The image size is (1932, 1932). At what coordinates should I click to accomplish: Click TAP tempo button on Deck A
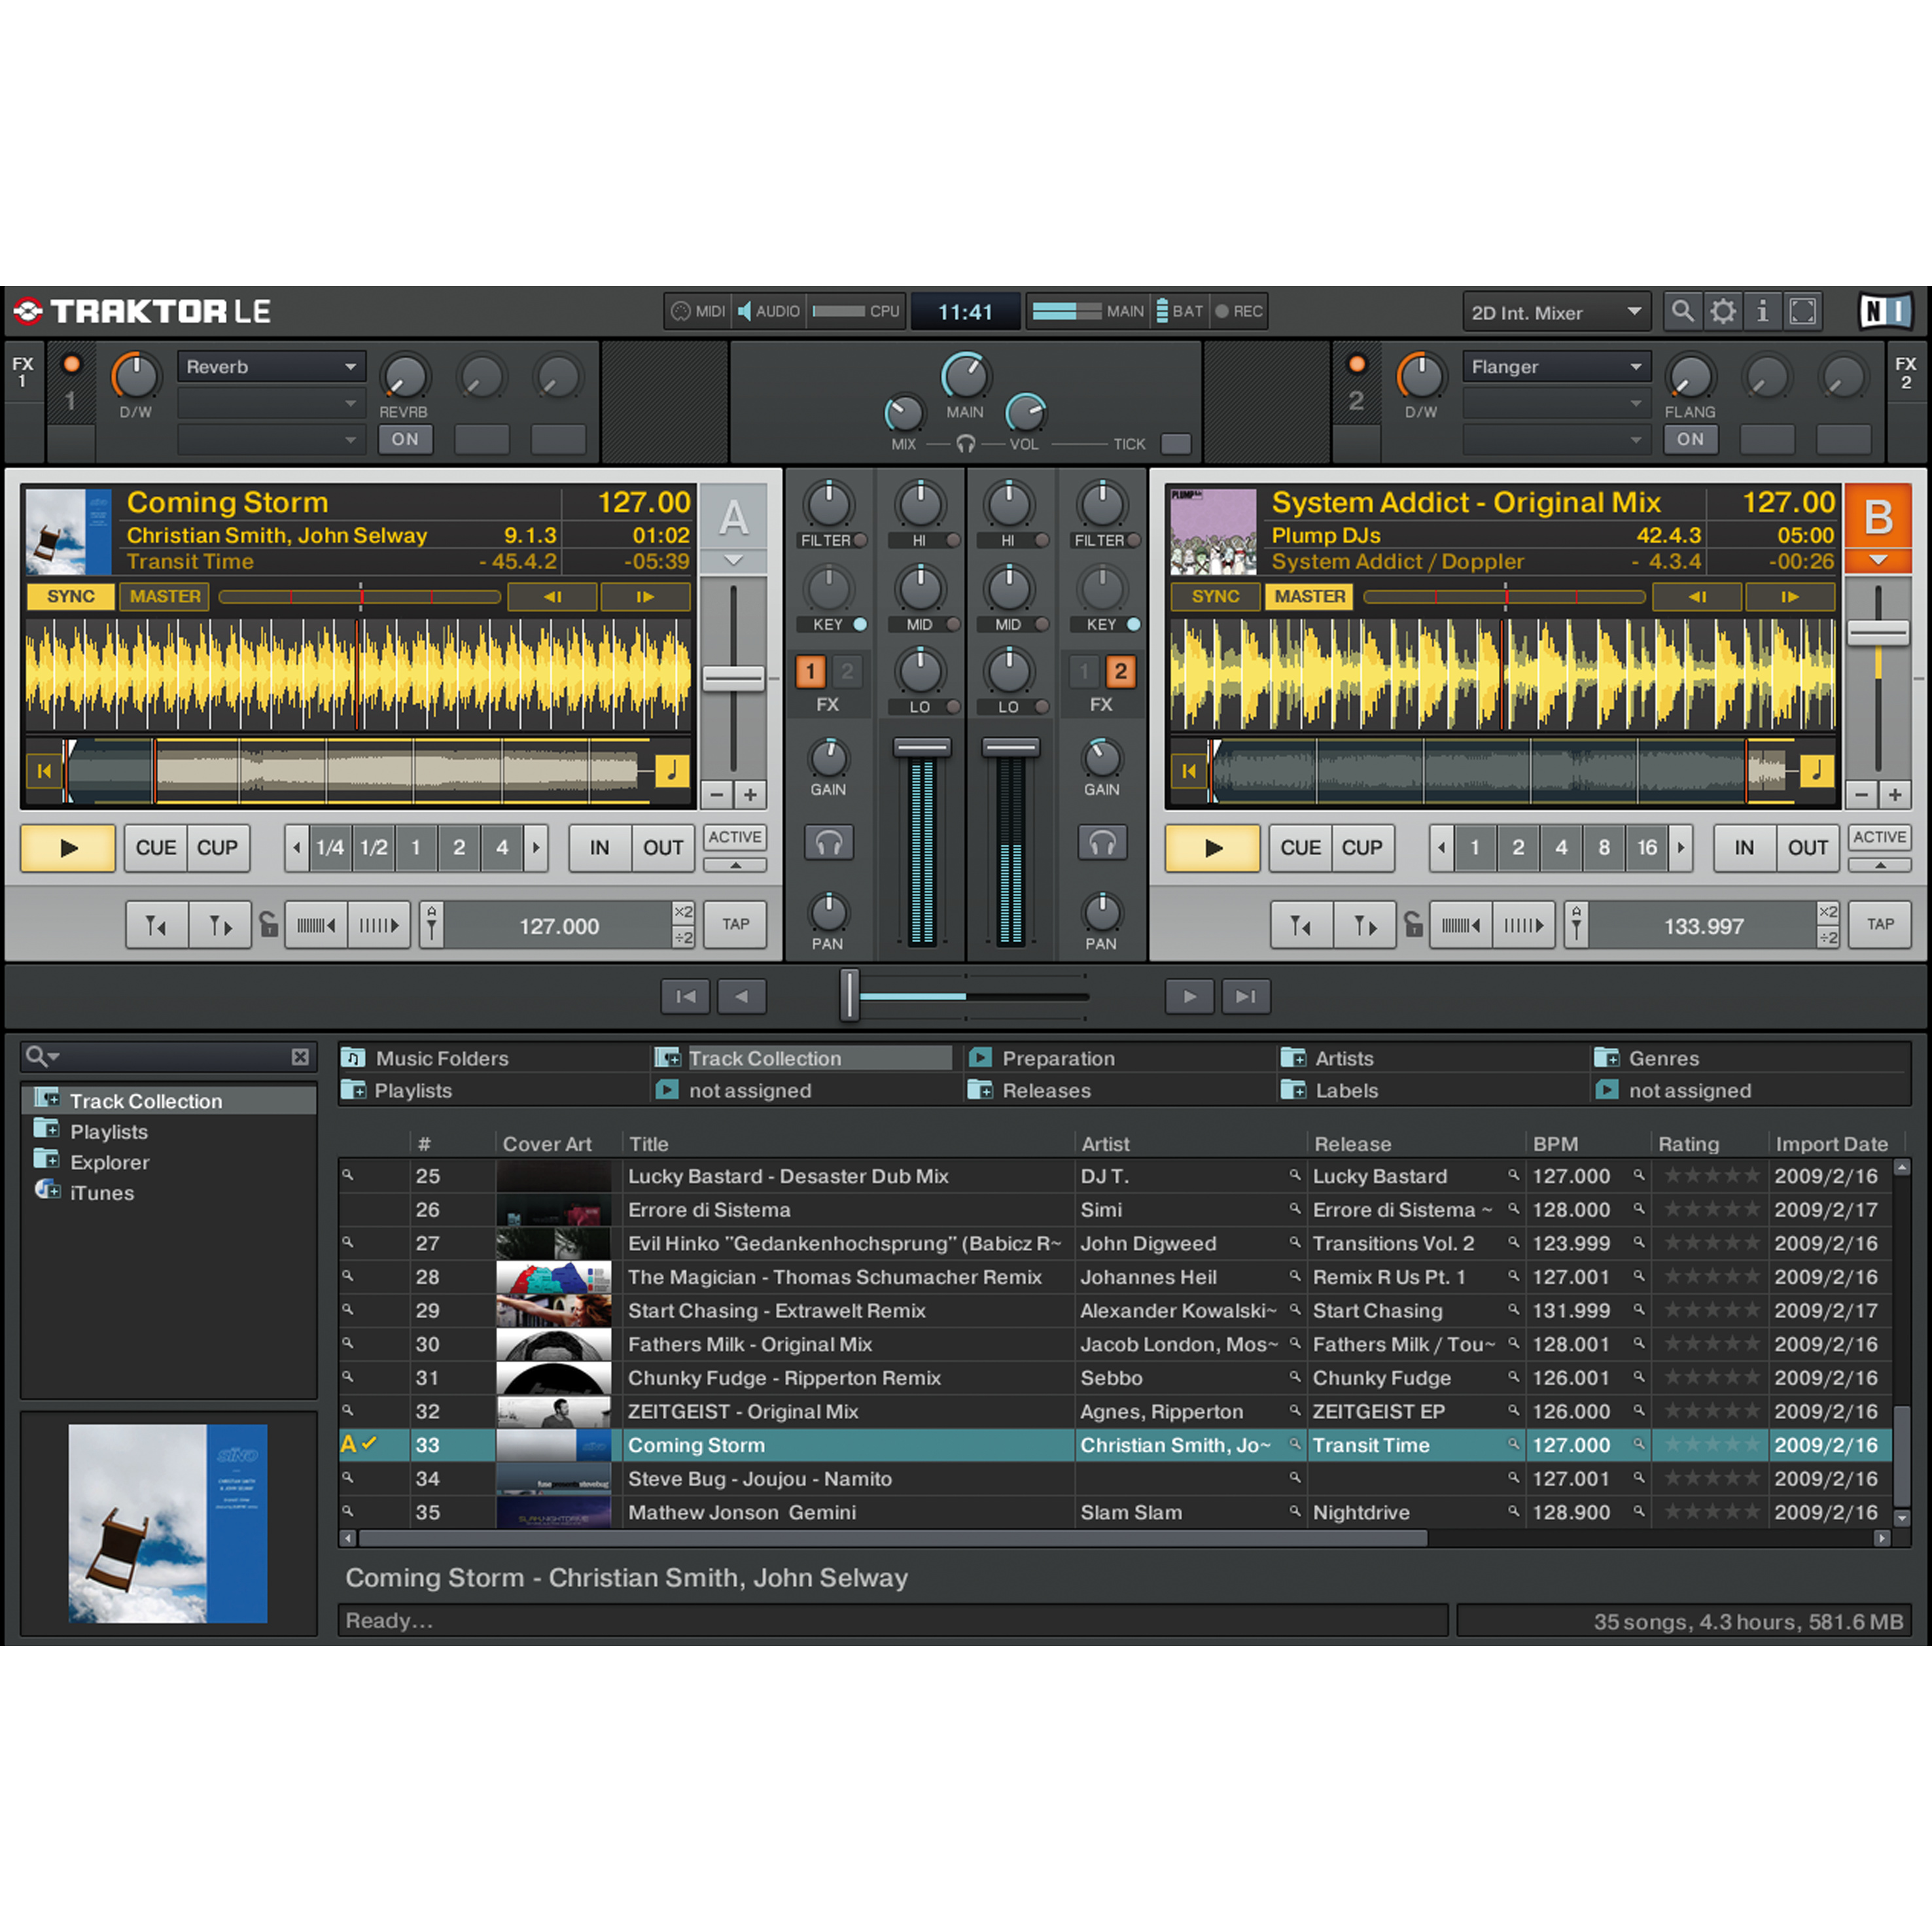click(736, 925)
